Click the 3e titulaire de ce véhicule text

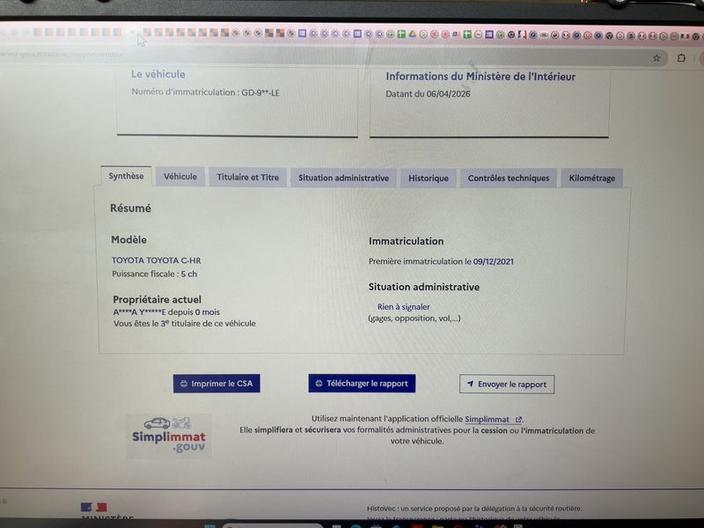(x=208, y=323)
